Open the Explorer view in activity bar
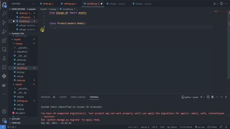Viewport: 230px width, 129px height. [x=4, y=5]
